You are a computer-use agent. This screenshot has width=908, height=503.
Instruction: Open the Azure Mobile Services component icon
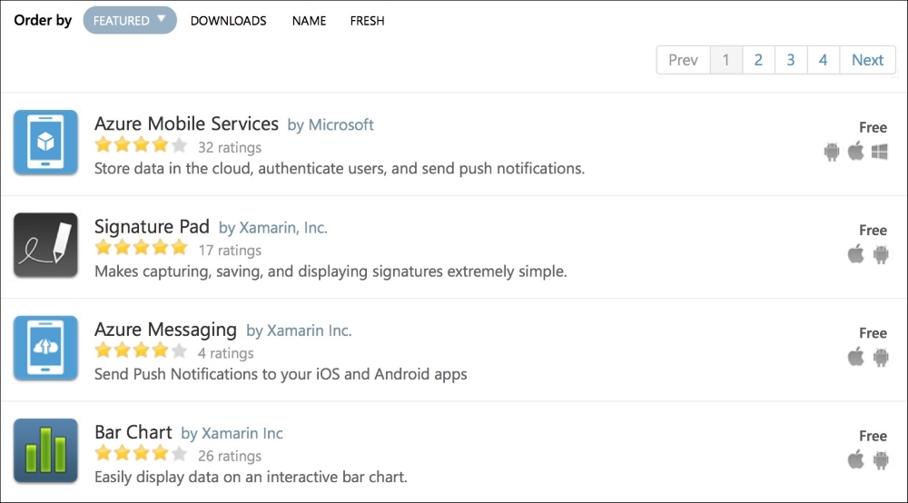[x=45, y=143]
